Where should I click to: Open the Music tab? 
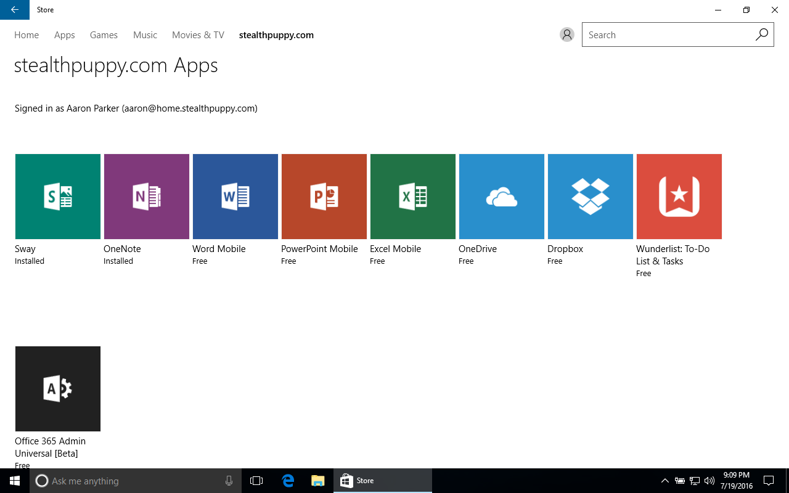(145, 35)
